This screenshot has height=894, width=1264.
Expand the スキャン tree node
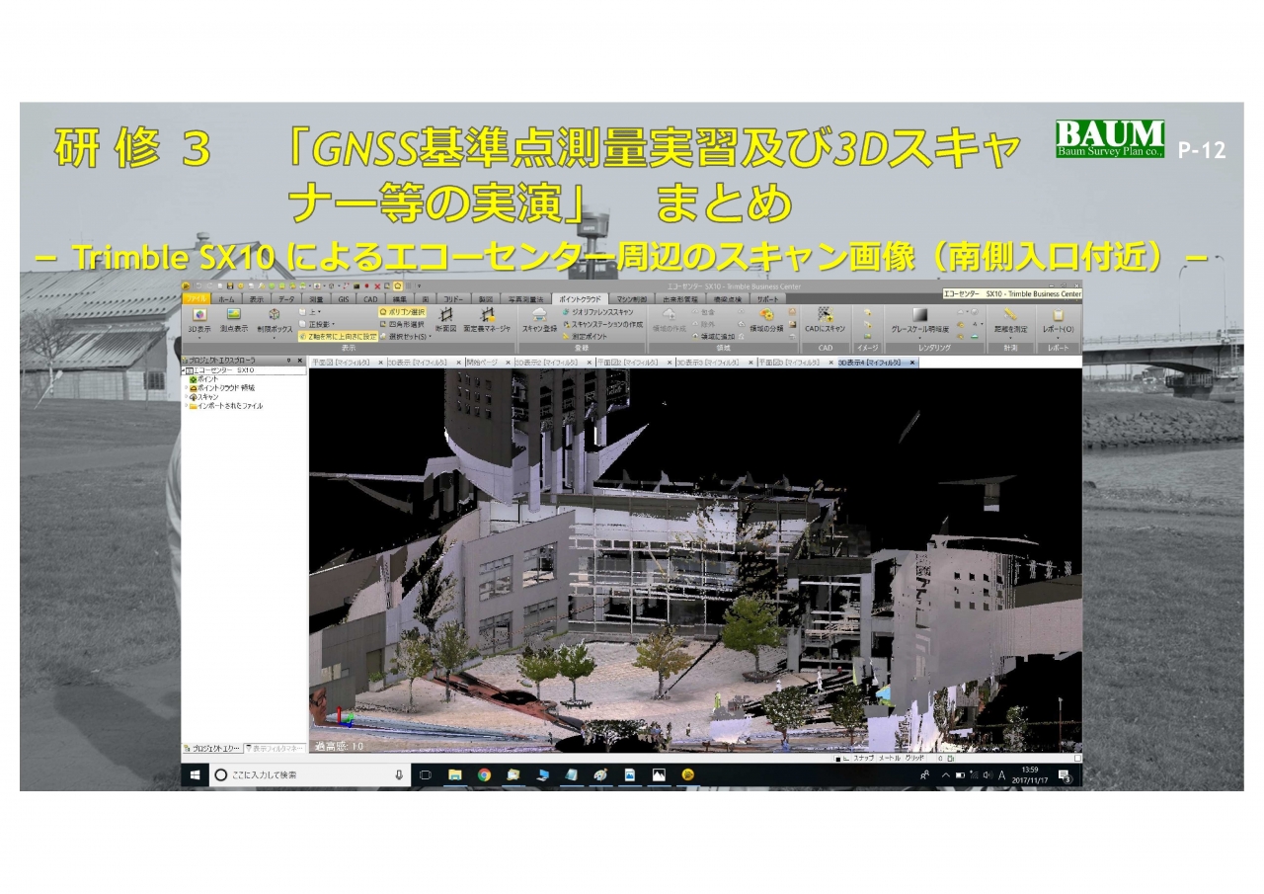[186, 397]
